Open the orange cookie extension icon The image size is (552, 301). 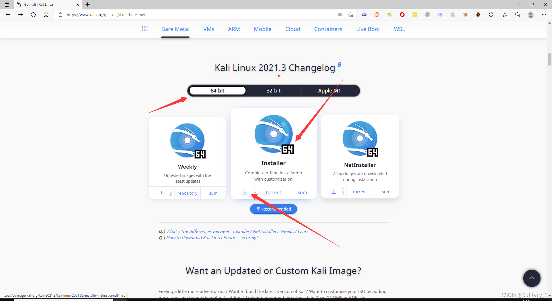pyautogui.click(x=465, y=15)
